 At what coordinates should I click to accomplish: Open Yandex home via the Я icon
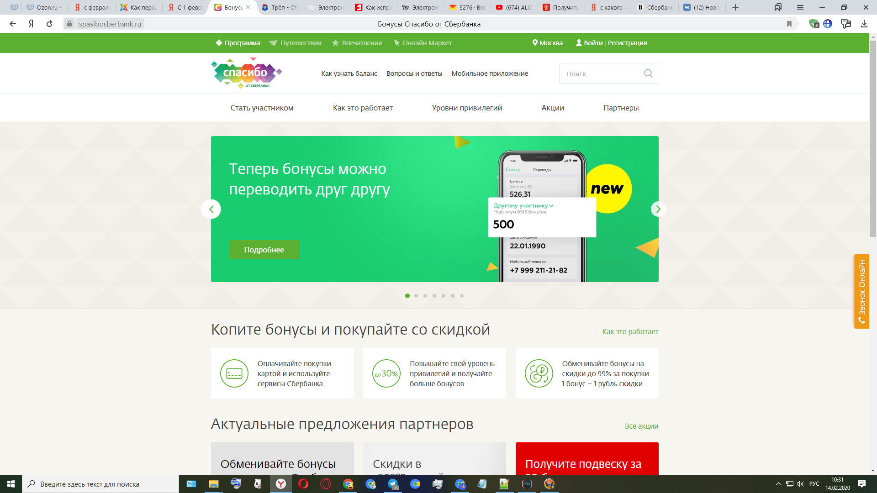click(x=31, y=24)
